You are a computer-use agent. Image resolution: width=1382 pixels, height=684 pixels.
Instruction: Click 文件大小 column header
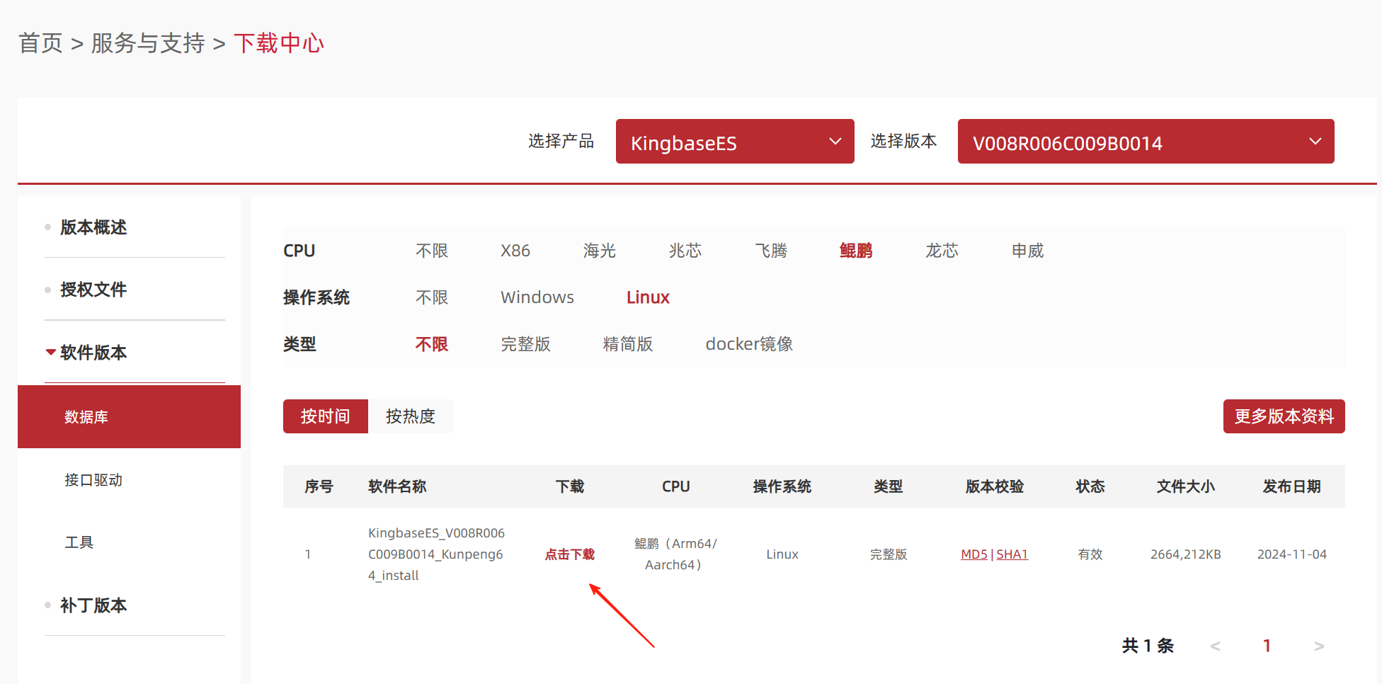point(1186,486)
